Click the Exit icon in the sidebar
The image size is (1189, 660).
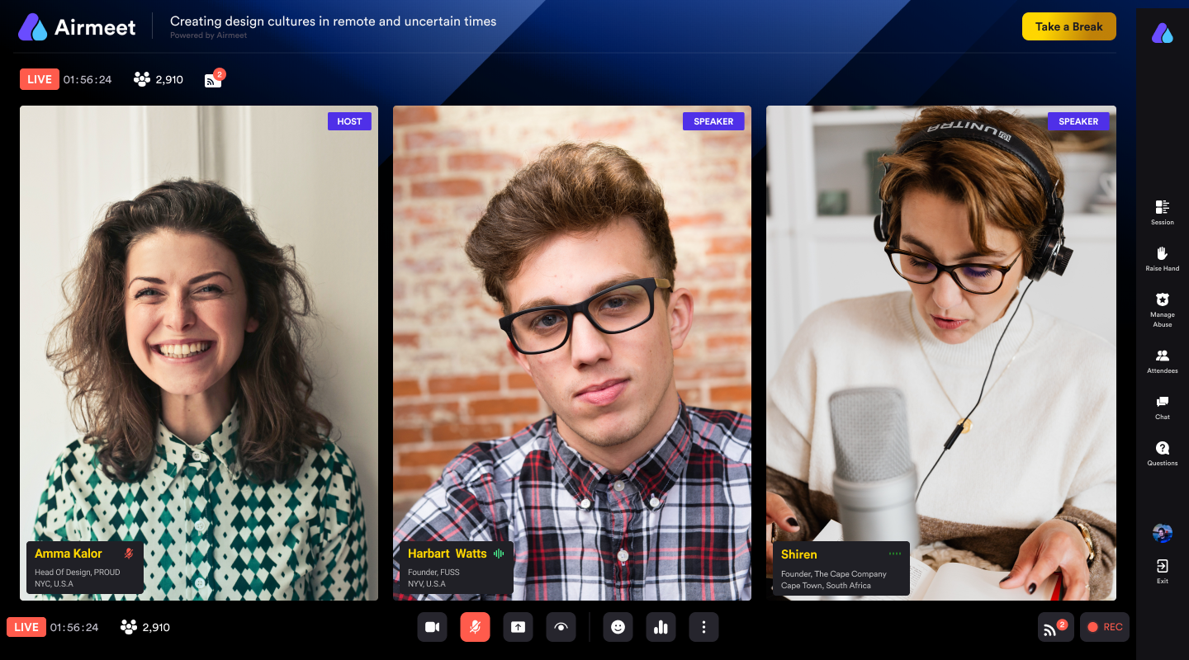tap(1162, 570)
